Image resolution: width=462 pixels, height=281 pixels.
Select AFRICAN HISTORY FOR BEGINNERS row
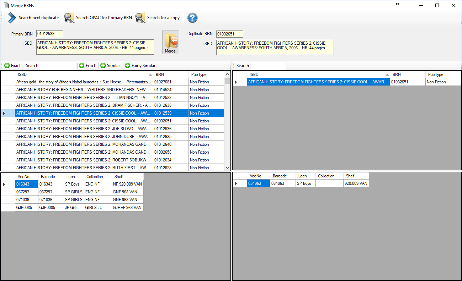(112, 90)
